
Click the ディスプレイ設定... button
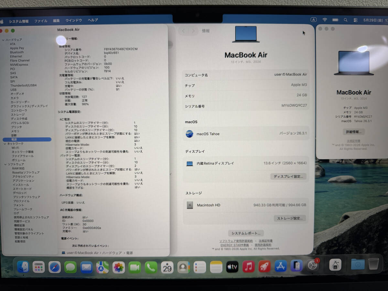point(288,177)
